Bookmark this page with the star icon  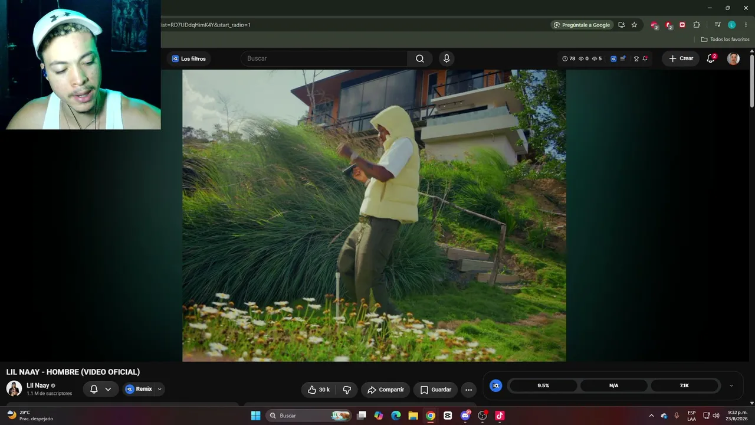tap(634, 25)
